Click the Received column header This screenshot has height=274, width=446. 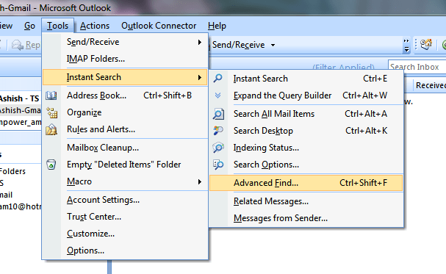click(x=431, y=85)
